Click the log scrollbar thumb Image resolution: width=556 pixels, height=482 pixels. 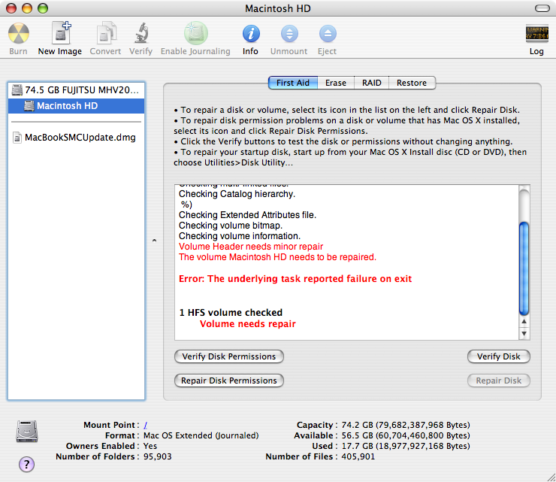pyautogui.click(x=524, y=268)
